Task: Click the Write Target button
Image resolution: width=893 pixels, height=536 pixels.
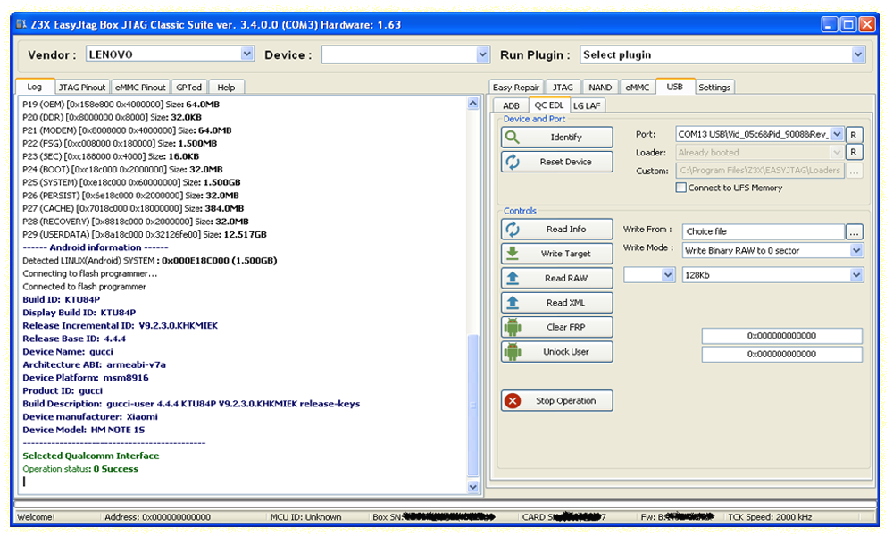Action: coord(557,254)
